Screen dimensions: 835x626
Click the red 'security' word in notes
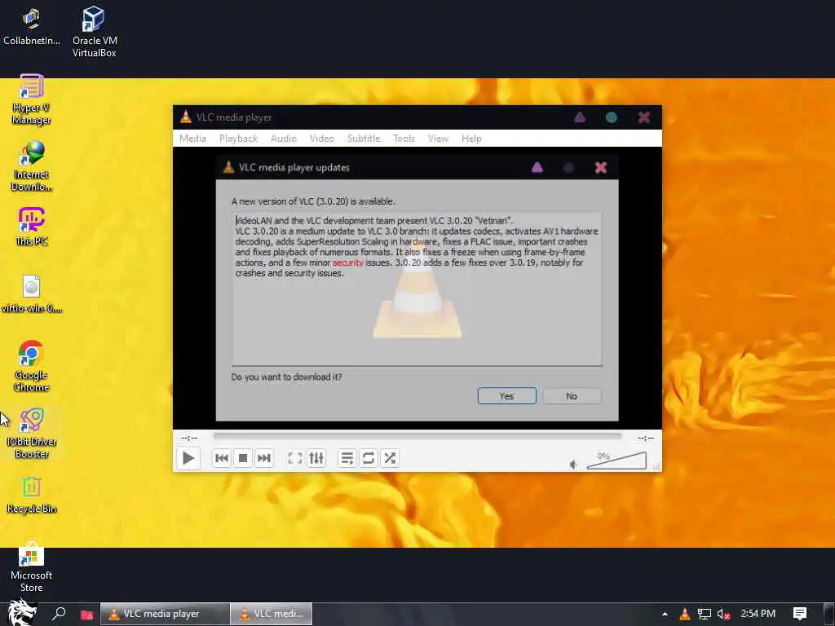347,263
